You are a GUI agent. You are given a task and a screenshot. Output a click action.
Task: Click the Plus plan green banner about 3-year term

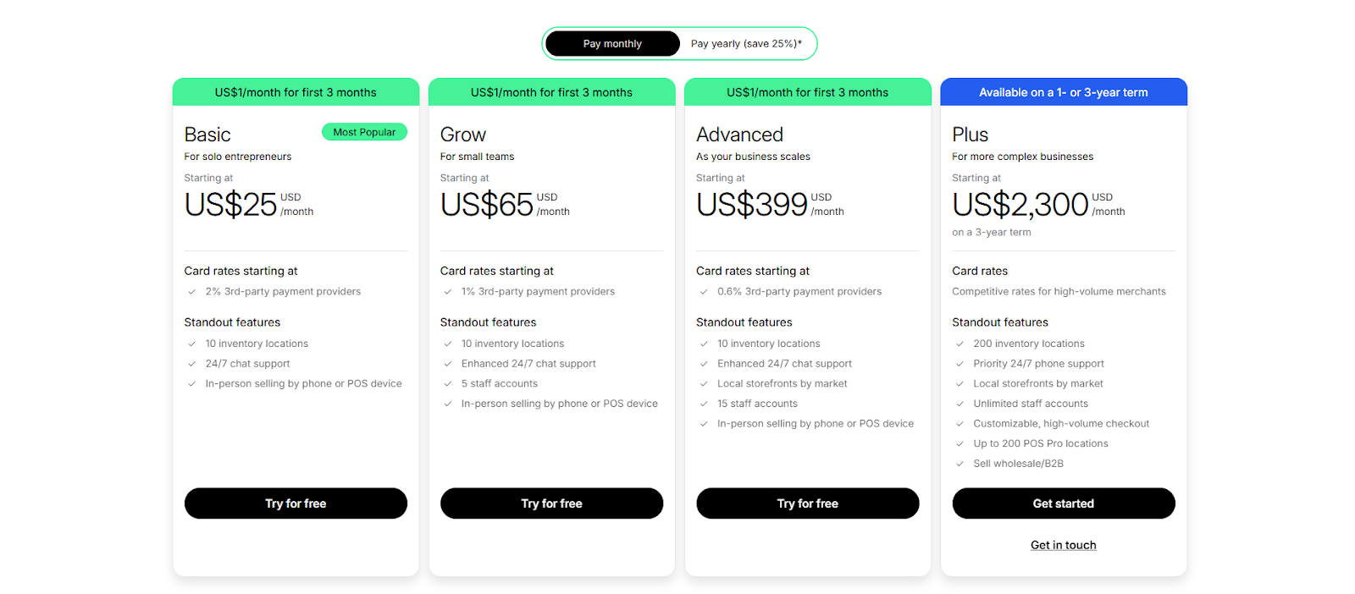point(1063,92)
